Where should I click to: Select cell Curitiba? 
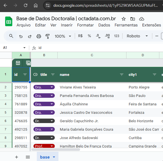click(x=143, y=138)
